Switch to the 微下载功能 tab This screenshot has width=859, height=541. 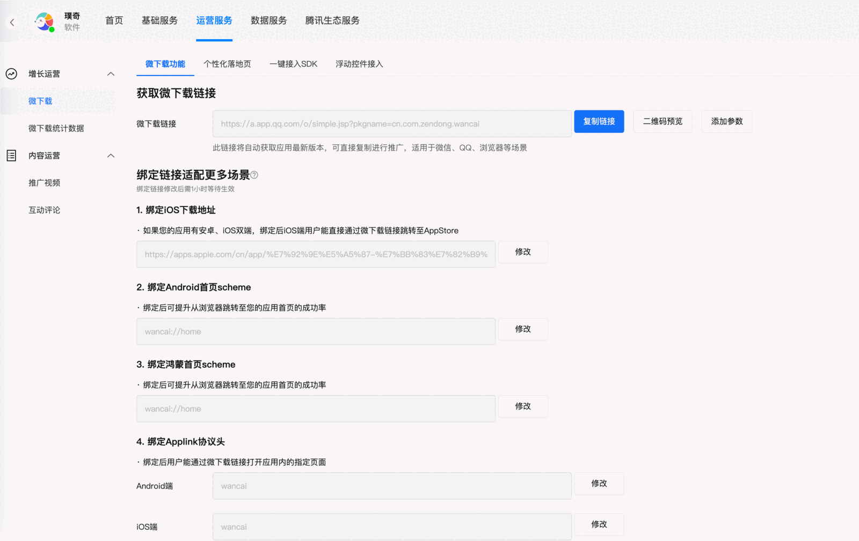[165, 64]
